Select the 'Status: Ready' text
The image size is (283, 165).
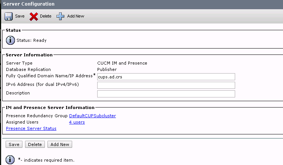(x=31, y=40)
